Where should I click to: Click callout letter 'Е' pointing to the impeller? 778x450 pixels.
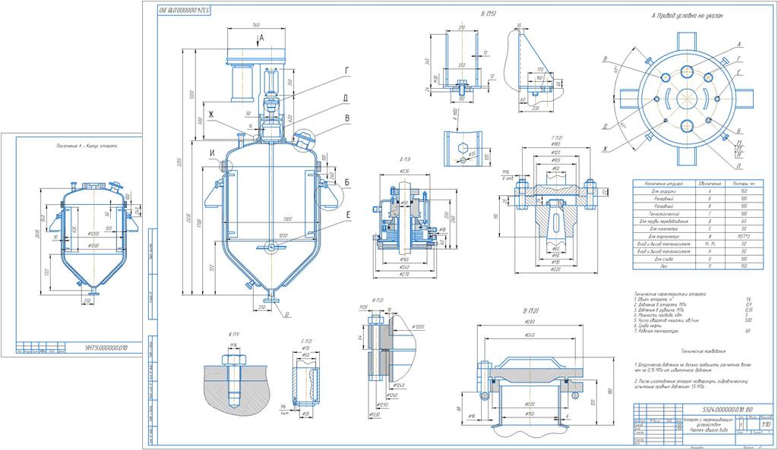coord(348,214)
